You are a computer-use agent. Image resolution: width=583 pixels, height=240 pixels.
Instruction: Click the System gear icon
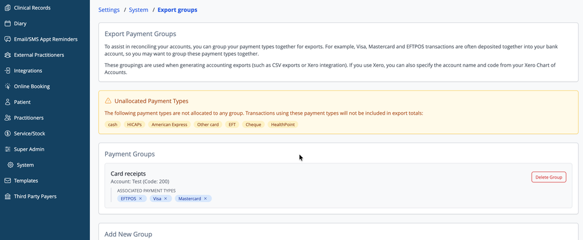pos(10,165)
